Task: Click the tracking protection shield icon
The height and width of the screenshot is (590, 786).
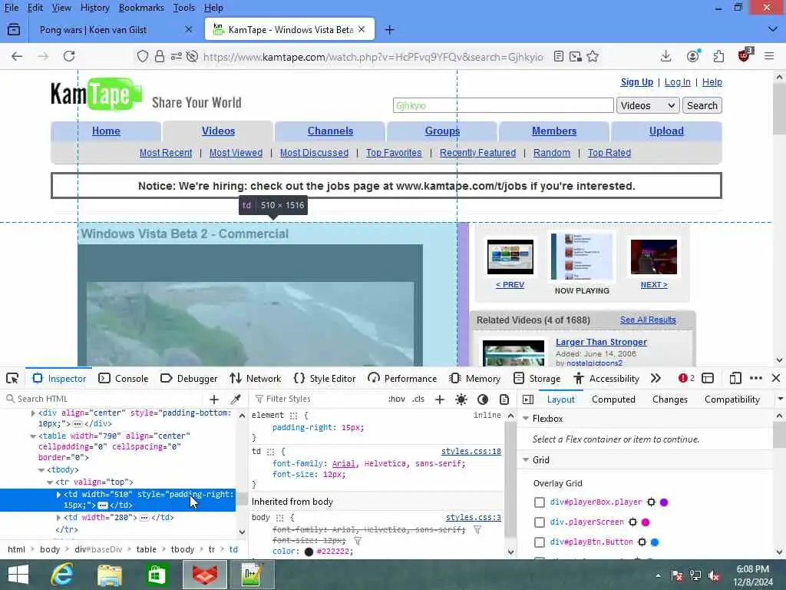Action: coord(142,56)
